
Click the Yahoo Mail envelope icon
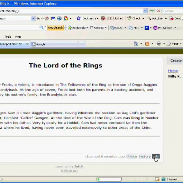[x=131, y=28]
